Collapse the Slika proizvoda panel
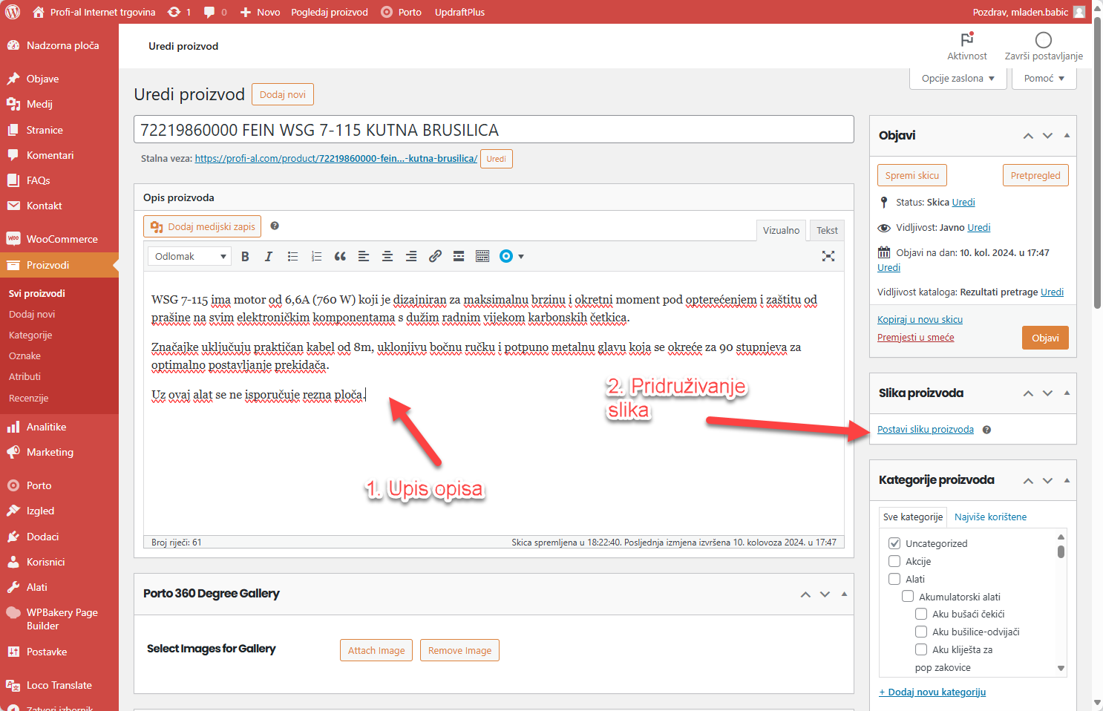The width and height of the screenshot is (1103, 711). pyautogui.click(x=1067, y=393)
